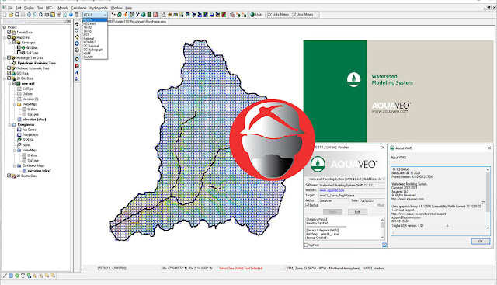
Task: Click Exit button in Patcher window
Action: coord(357,212)
